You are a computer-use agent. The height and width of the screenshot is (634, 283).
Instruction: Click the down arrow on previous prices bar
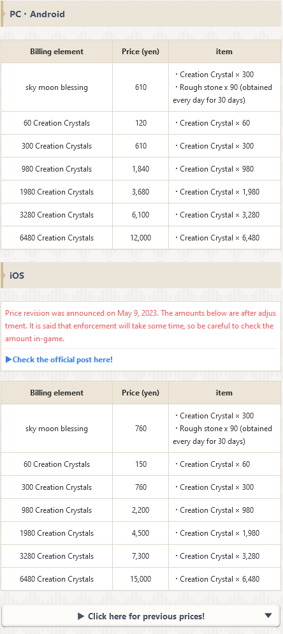pos(268,616)
